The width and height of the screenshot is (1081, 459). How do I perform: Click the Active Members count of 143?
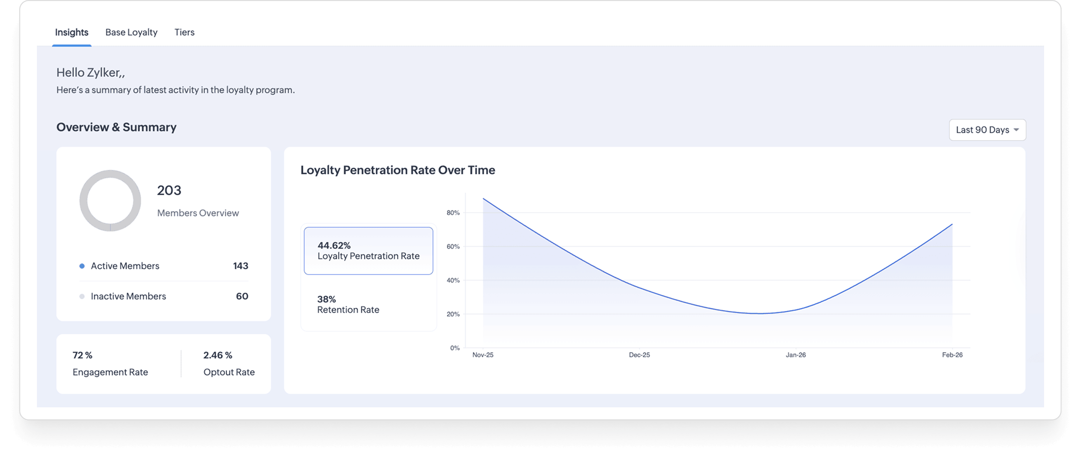pyautogui.click(x=240, y=266)
